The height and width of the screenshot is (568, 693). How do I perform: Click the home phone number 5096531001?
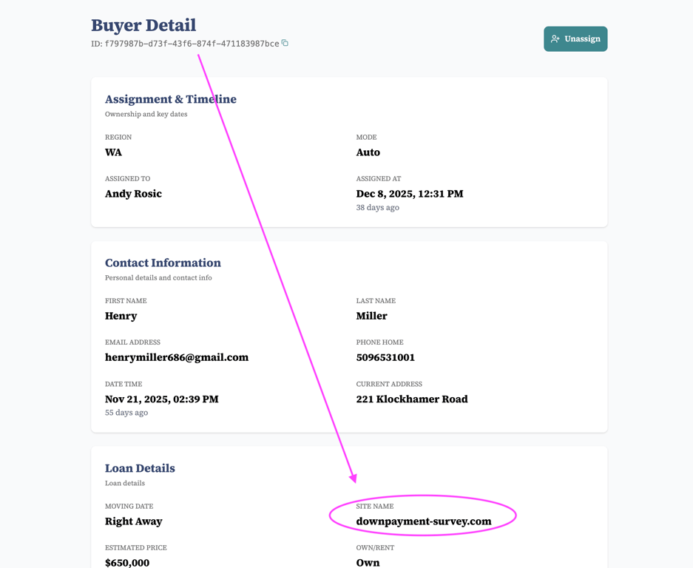385,357
